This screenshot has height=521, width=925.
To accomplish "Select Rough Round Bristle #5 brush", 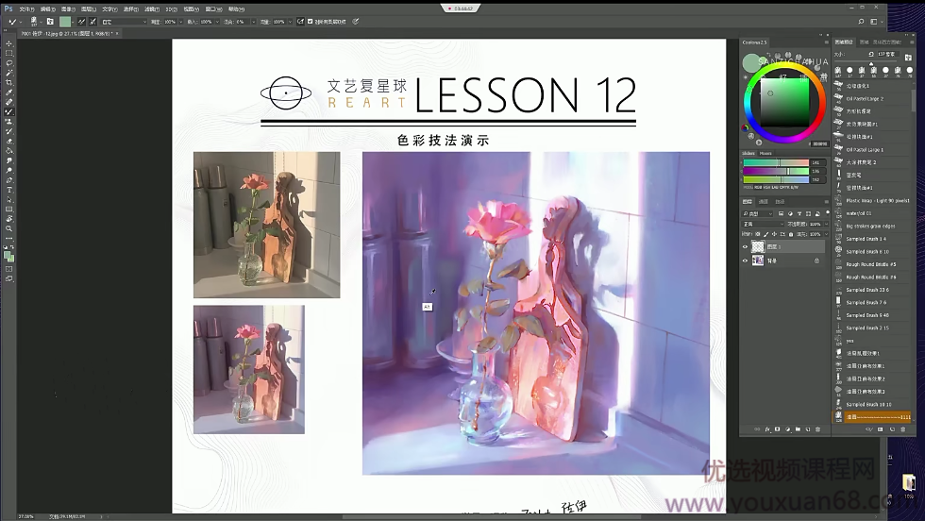I will [x=870, y=264].
